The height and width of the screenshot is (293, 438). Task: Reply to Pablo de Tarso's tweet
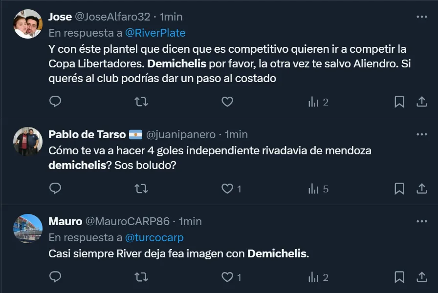(56, 188)
